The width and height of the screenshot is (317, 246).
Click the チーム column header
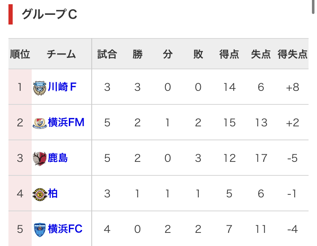pyautogui.click(x=61, y=54)
